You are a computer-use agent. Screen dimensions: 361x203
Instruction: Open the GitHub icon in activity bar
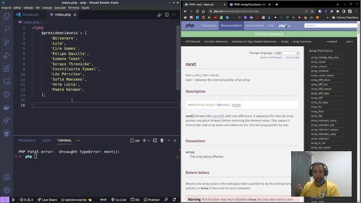coord(7,133)
